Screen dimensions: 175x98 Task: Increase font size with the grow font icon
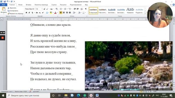coord(44,9)
